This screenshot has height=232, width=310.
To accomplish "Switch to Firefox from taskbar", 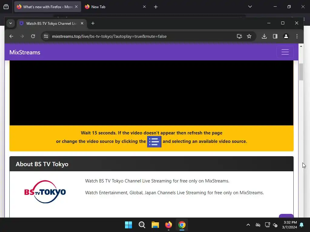I will click(x=168, y=225).
